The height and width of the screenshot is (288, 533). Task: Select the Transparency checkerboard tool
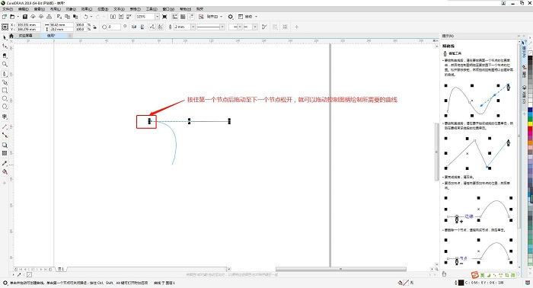5,153
